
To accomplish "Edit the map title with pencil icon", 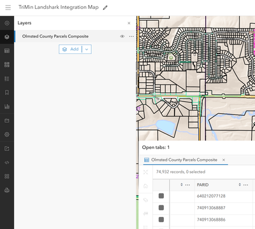I will coord(105,8).
